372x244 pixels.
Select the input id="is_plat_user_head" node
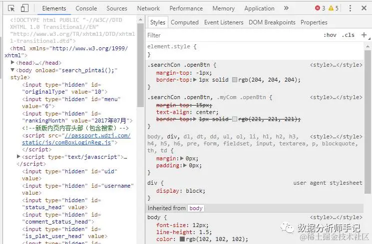(64, 233)
